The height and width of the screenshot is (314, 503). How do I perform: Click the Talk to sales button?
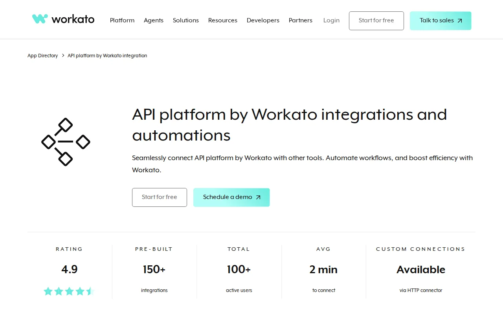(x=441, y=21)
